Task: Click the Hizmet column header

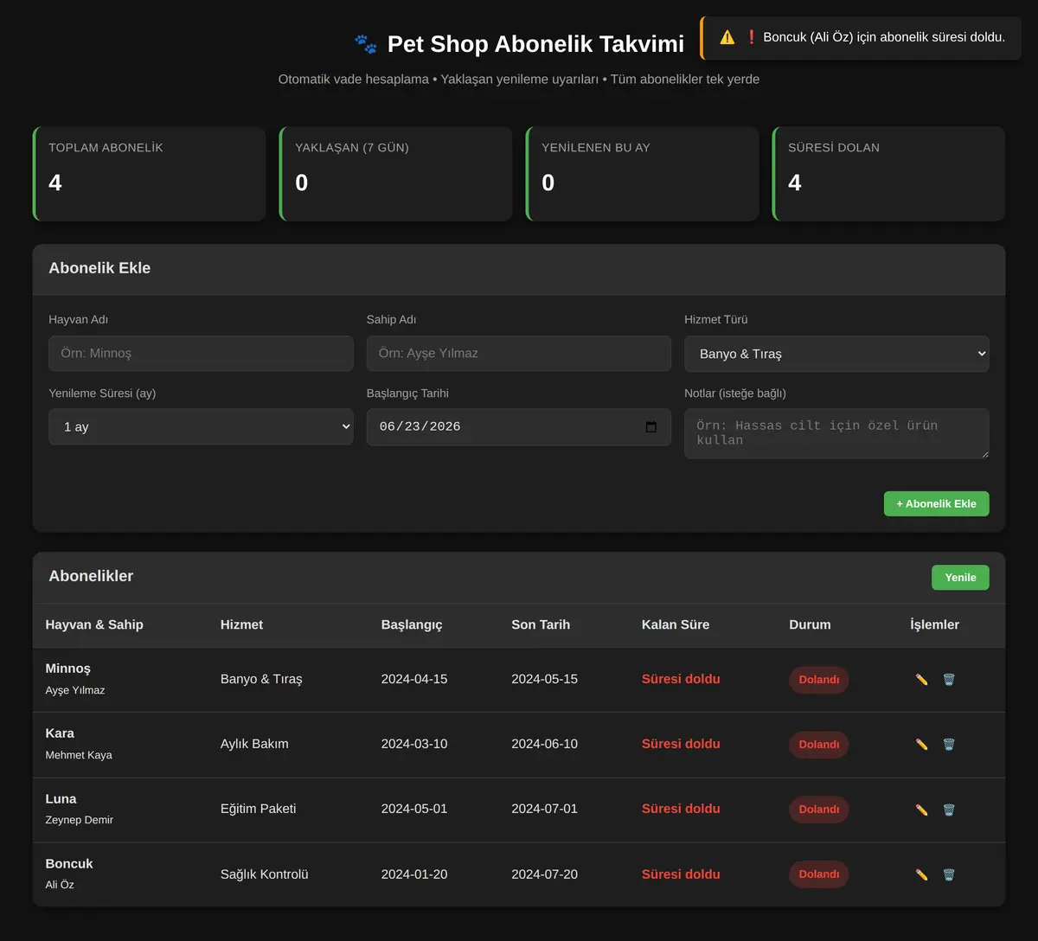Action: [241, 624]
